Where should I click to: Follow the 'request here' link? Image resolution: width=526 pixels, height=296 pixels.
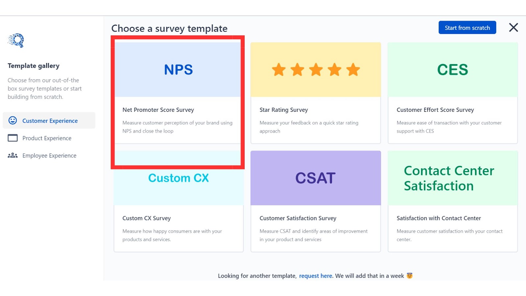[315, 276]
